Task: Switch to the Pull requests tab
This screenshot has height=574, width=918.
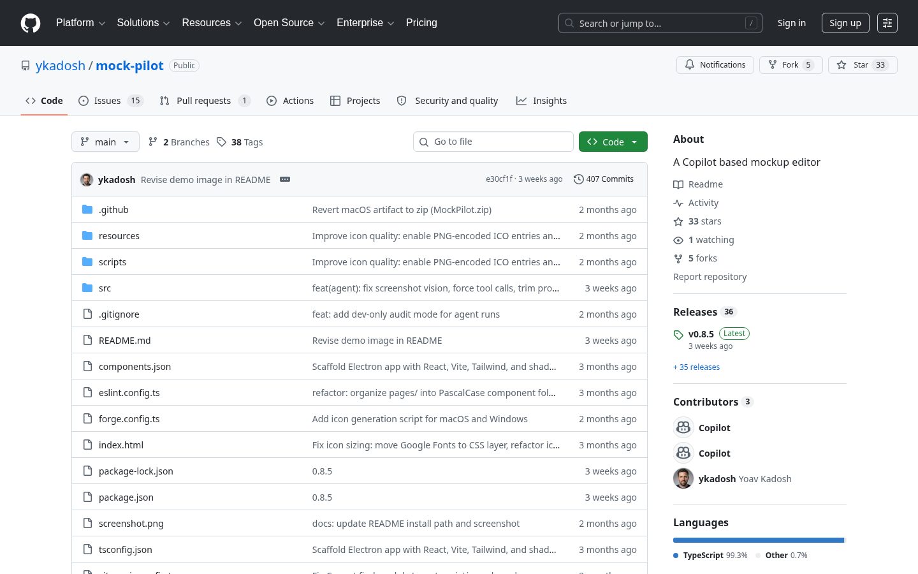Action: [205, 101]
